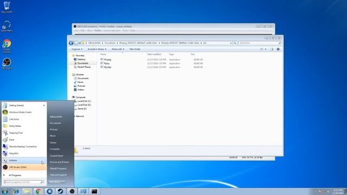Open the view options dropdown arrow

266,49
